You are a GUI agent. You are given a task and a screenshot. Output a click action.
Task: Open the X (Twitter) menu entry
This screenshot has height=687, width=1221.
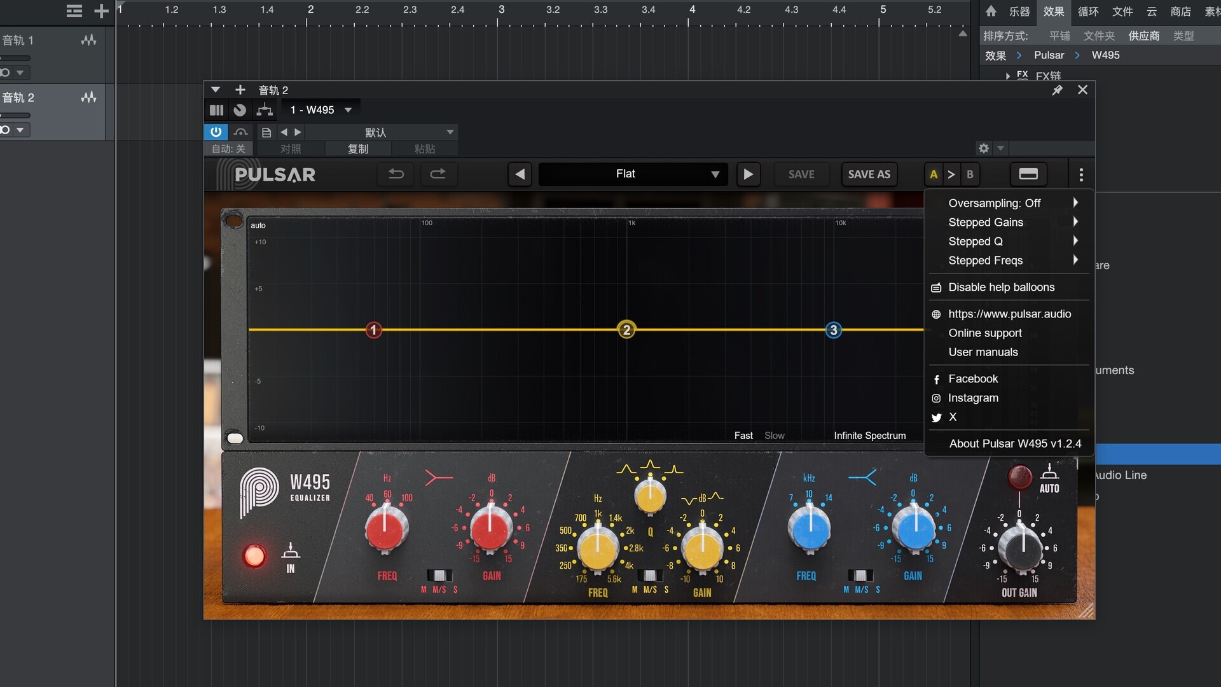(x=1009, y=417)
